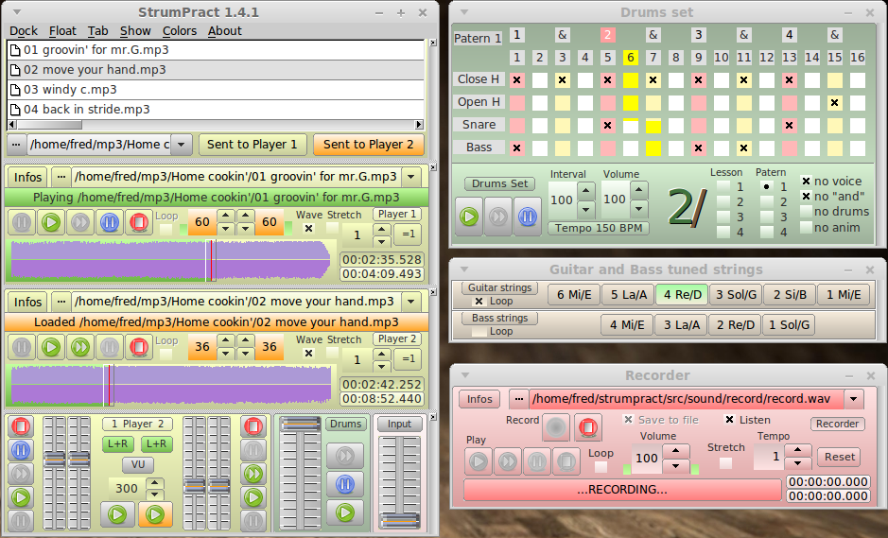This screenshot has height=538, width=888.
Task: Uncheck the Listen checkbox in Recorder
Action: tap(730, 420)
